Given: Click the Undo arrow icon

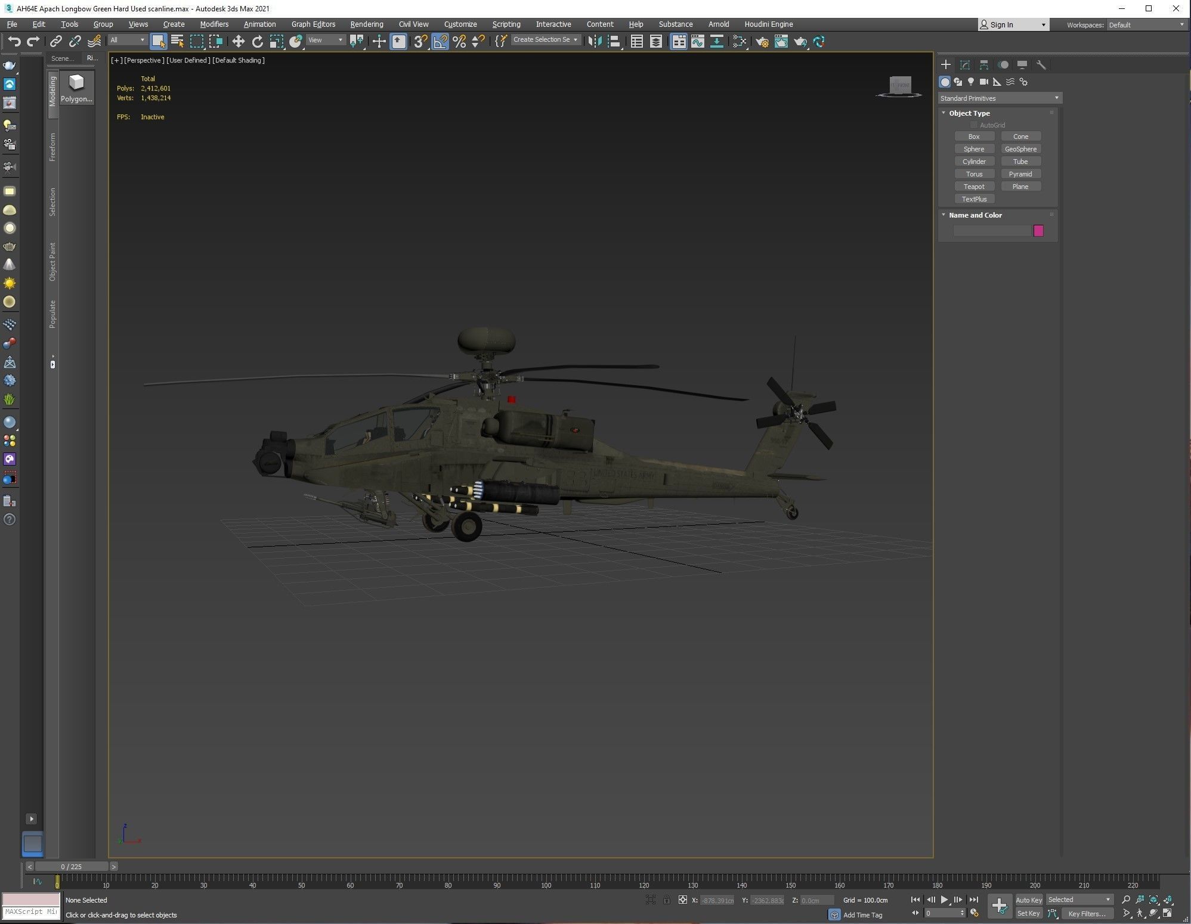Looking at the screenshot, I should click(x=14, y=41).
